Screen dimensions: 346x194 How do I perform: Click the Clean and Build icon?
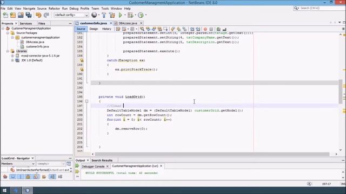[112, 15]
